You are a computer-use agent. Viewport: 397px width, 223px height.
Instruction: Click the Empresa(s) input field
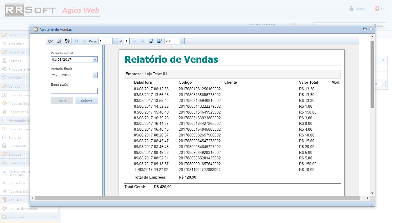[74, 91]
